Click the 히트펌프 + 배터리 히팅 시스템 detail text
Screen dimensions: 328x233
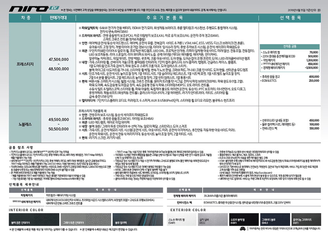[61, 195]
